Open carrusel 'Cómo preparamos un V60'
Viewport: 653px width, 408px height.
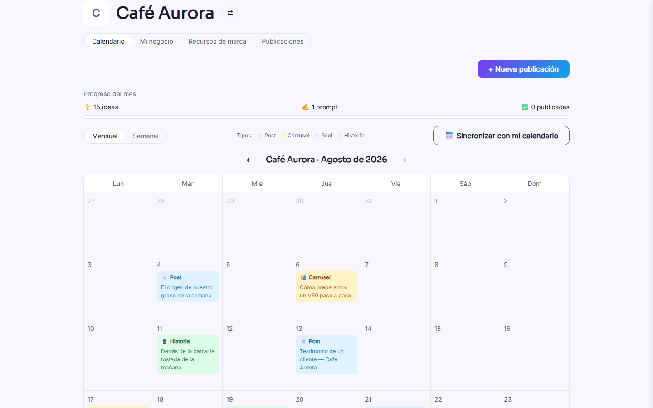click(x=326, y=287)
